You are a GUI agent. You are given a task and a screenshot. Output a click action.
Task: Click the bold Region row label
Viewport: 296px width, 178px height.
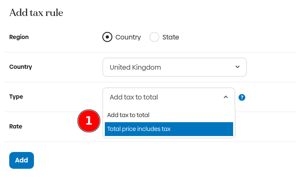19,37
